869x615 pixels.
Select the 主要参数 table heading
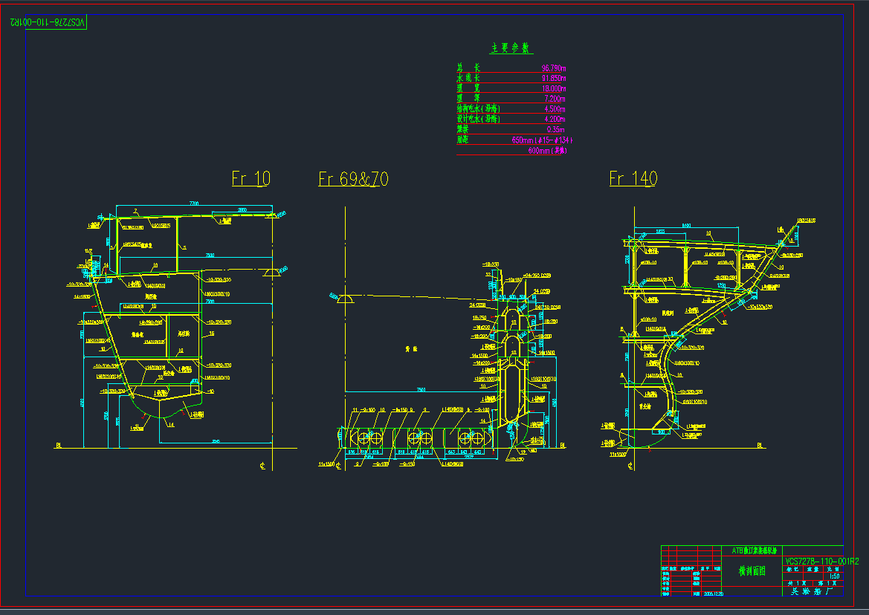pyautogui.click(x=511, y=48)
